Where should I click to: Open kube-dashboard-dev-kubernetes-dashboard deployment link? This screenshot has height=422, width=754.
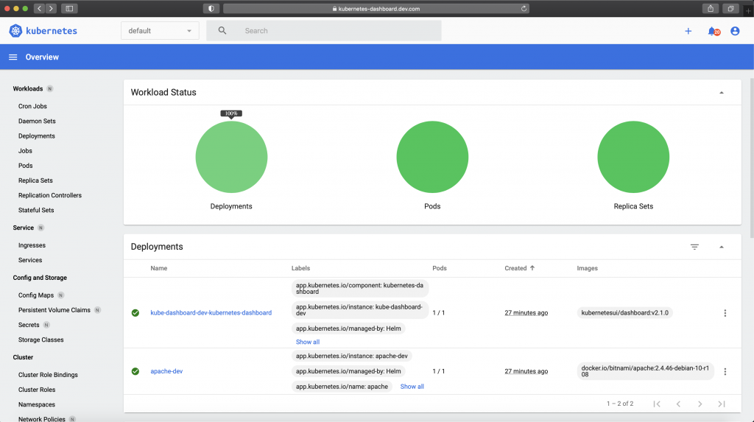pos(211,313)
